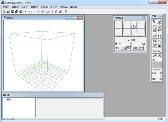Toggle the 吸附 snap checkbox
Image resolution: width=168 pixels, height=122 pixels.
[129, 40]
